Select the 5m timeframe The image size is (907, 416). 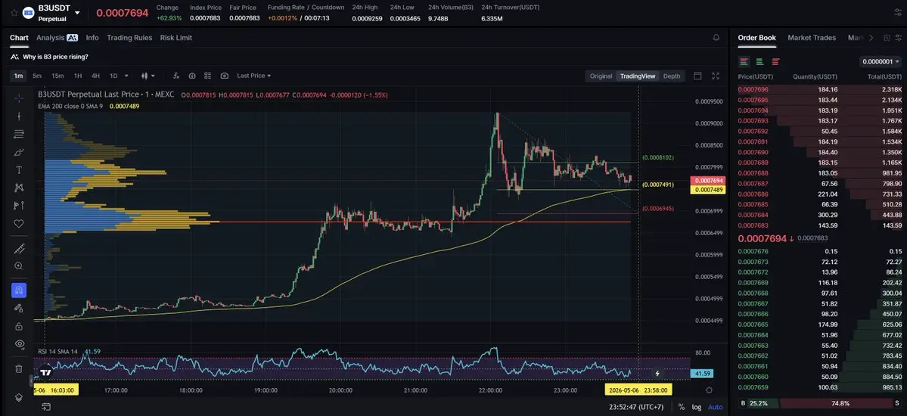37,76
